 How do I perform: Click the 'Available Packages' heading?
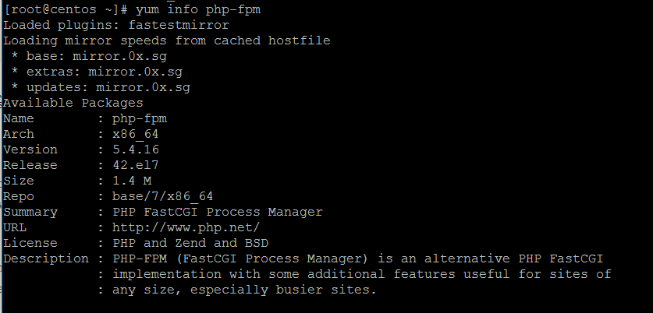pyautogui.click(x=73, y=103)
